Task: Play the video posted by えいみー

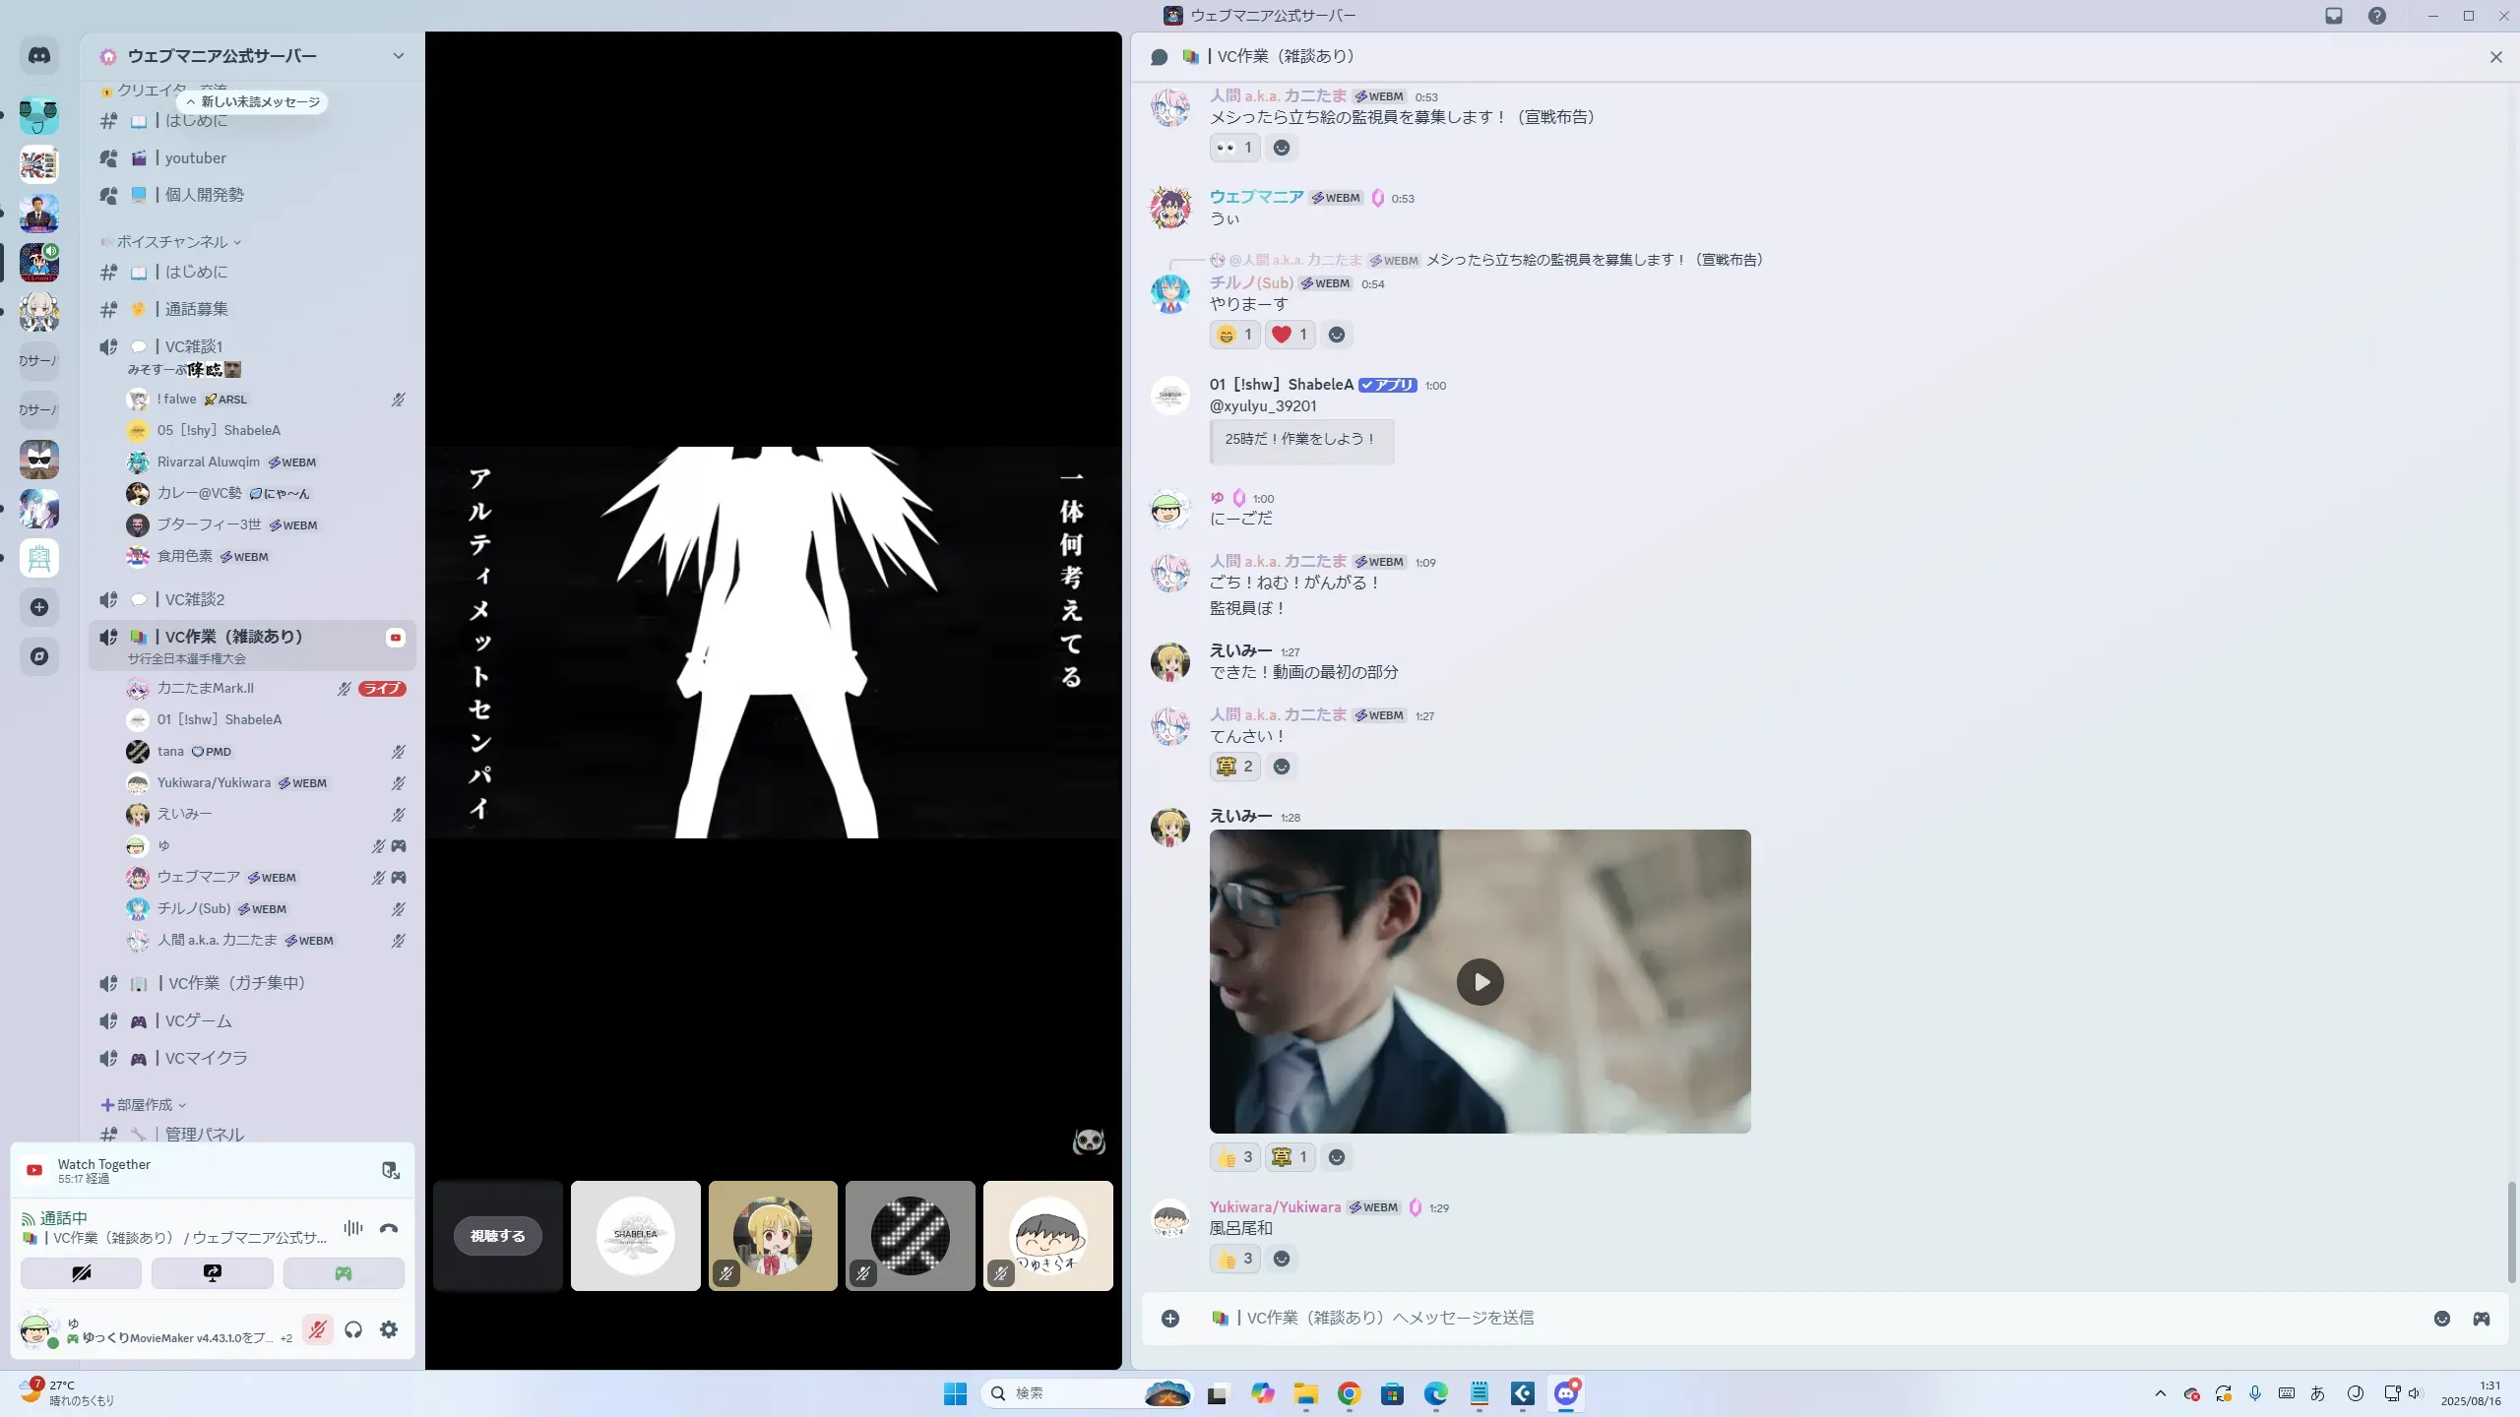Action: 1480,981
